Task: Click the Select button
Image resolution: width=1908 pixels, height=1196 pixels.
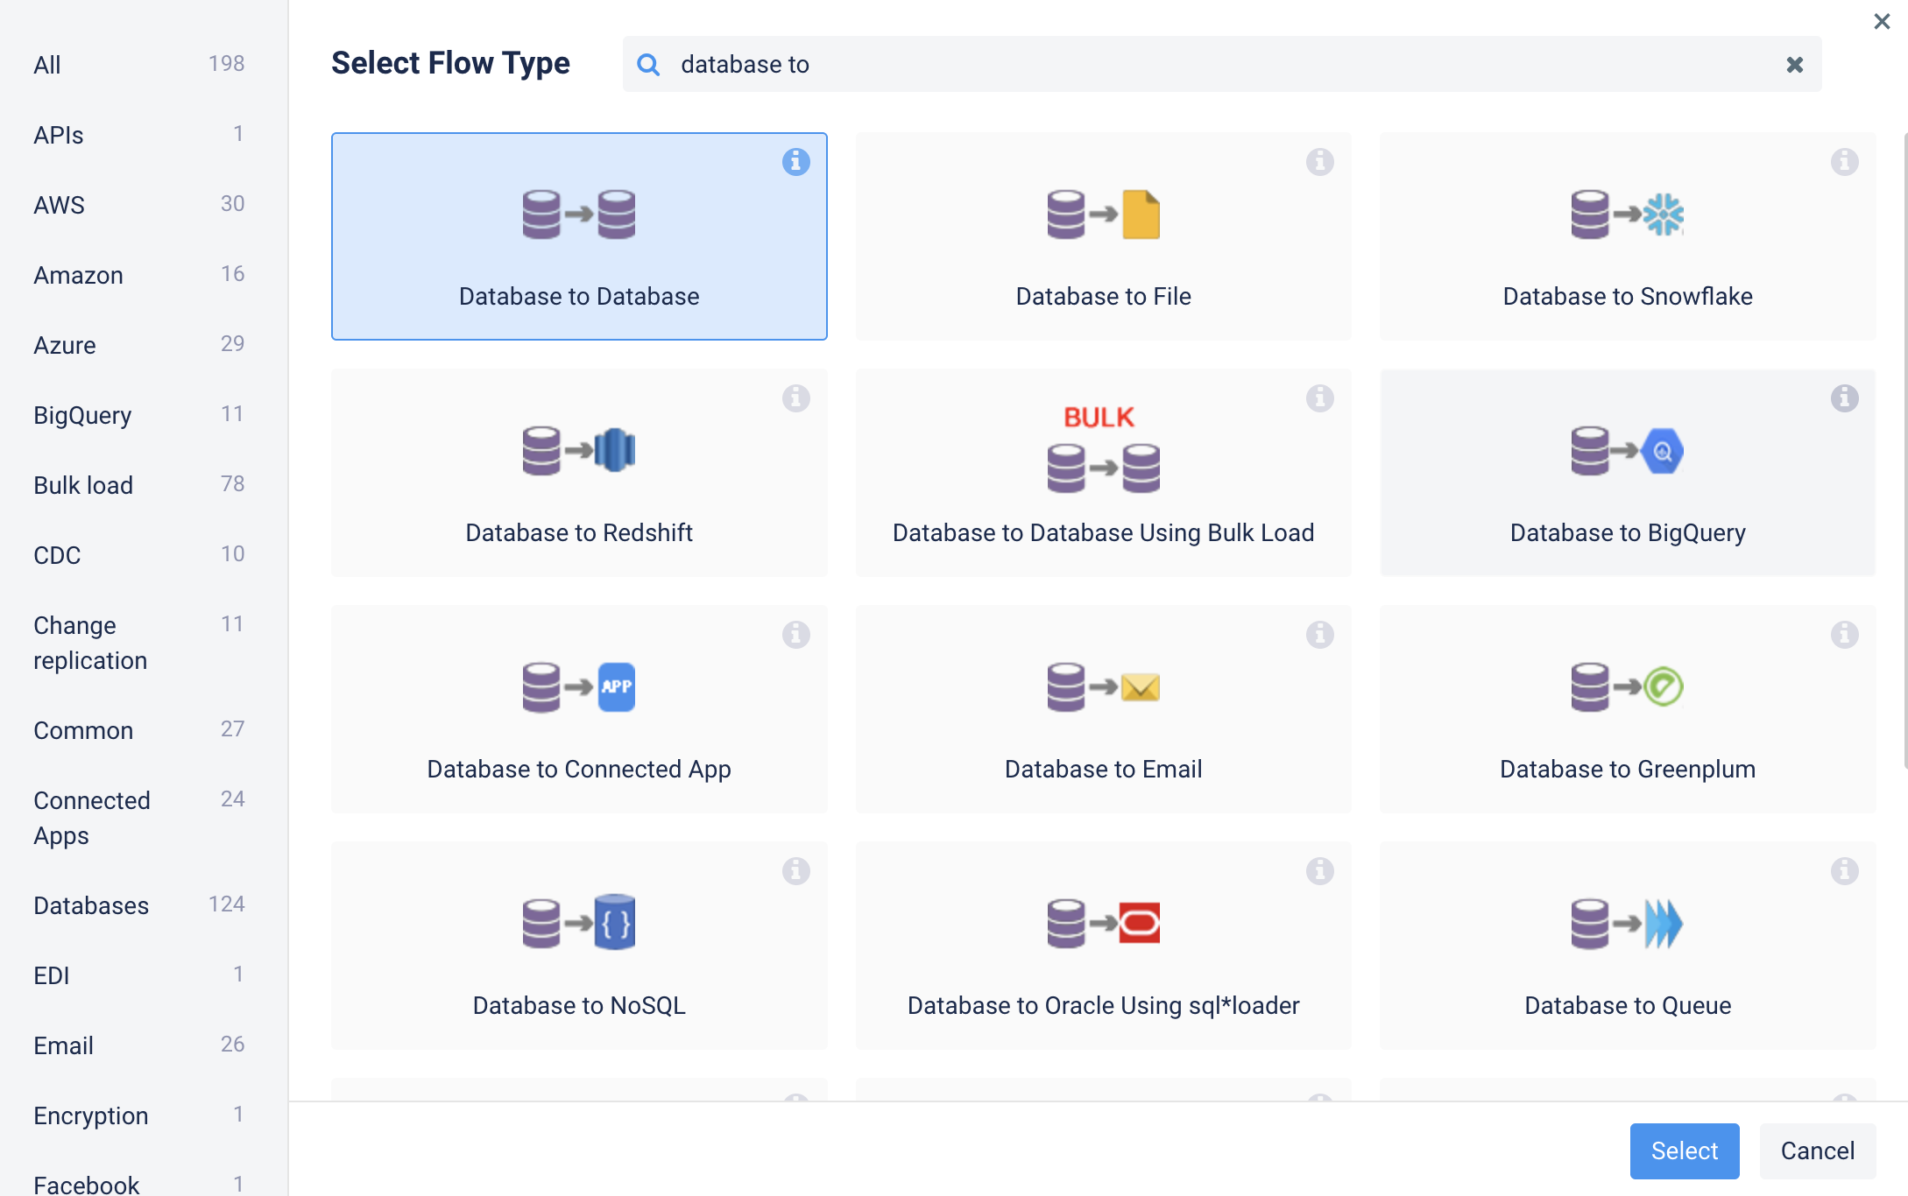Action: tap(1684, 1150)
